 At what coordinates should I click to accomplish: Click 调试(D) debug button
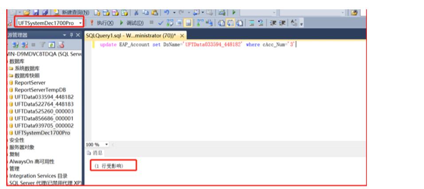[x=132, y=23]
